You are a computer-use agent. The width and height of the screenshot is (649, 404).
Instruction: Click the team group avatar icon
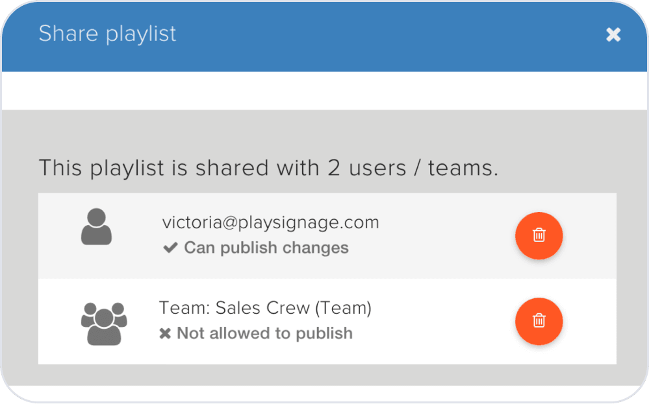click(x=104, y=324)
